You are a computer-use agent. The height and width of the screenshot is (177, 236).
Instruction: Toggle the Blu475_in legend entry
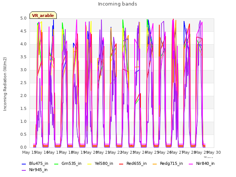(x=35, y=163)
